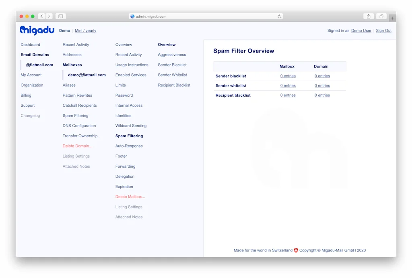Screen dimensions: 412x278
Task: Open a new tab with plus button
Action: (392, 18)
